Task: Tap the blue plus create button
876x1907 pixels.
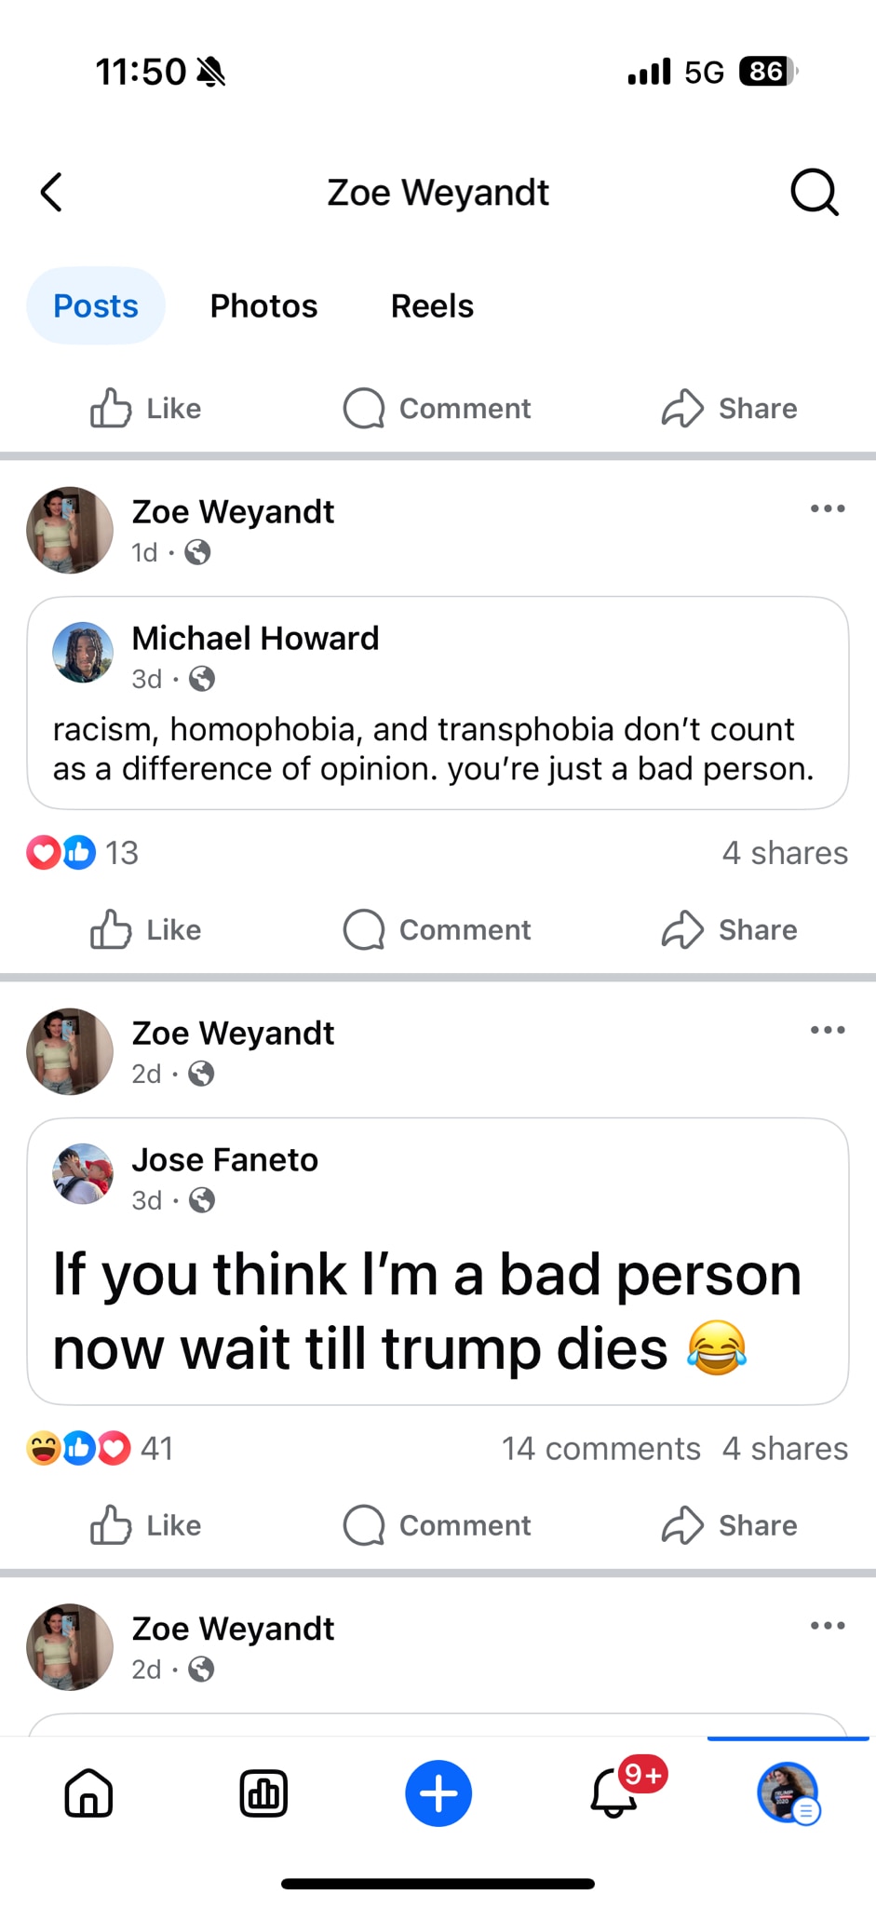Action: 438,1793
